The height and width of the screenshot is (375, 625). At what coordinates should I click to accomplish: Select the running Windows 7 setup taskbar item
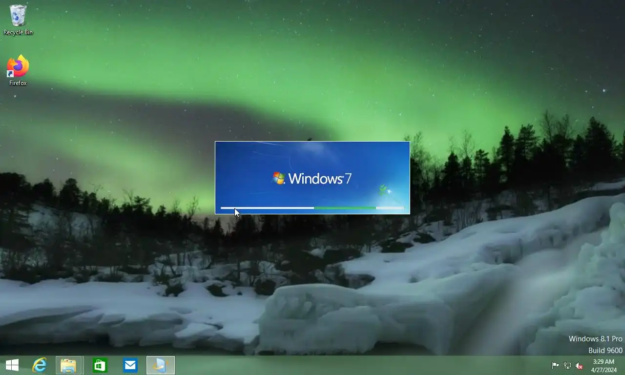click(x=161, y=365)
